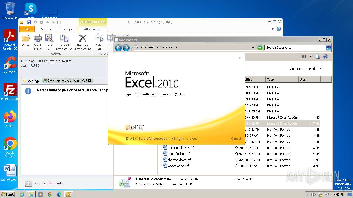Click the Start button
This screenshot has width=353, height=198.
click(7, 194)
